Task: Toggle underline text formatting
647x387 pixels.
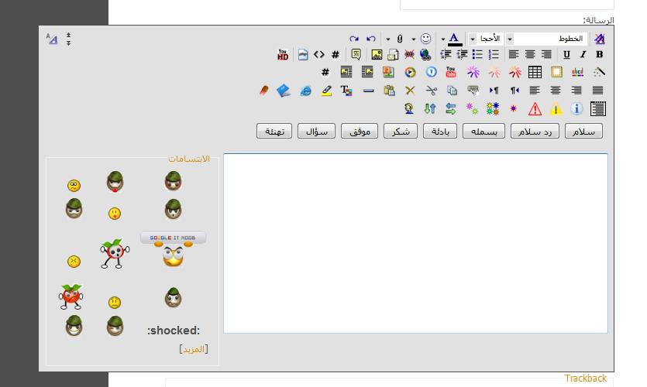Action: point(566,54)
